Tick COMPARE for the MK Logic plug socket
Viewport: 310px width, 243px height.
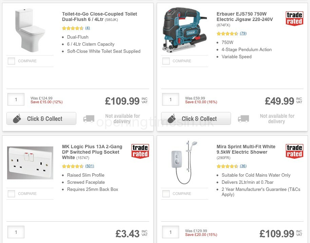11,194
